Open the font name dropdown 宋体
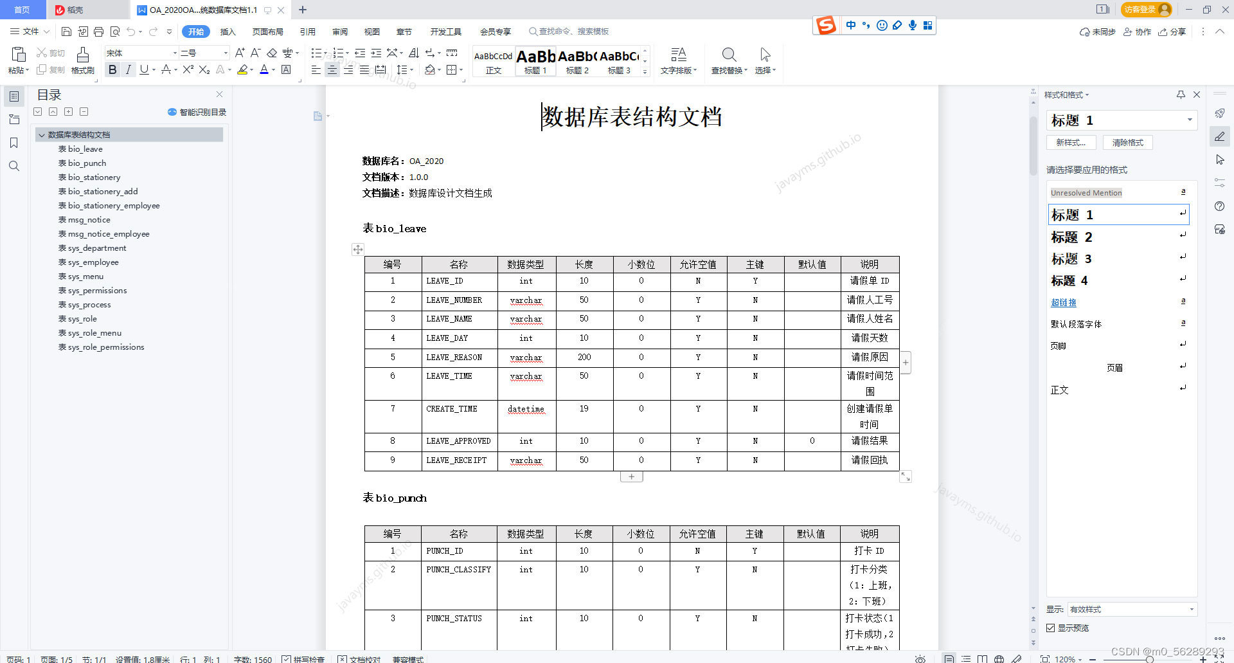The image size is (1234, 663). 175,53
